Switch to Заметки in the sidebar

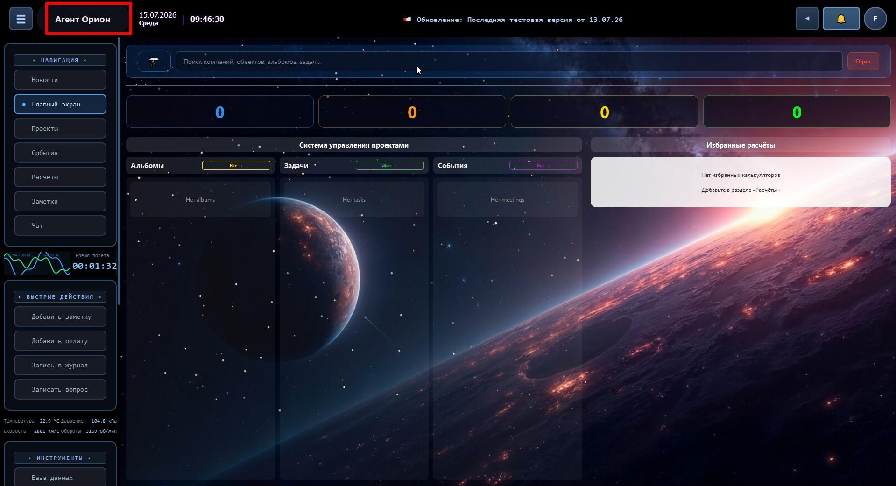tap(60, 201)
